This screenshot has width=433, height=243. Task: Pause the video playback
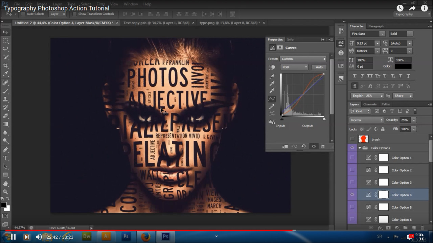[13, 237]
